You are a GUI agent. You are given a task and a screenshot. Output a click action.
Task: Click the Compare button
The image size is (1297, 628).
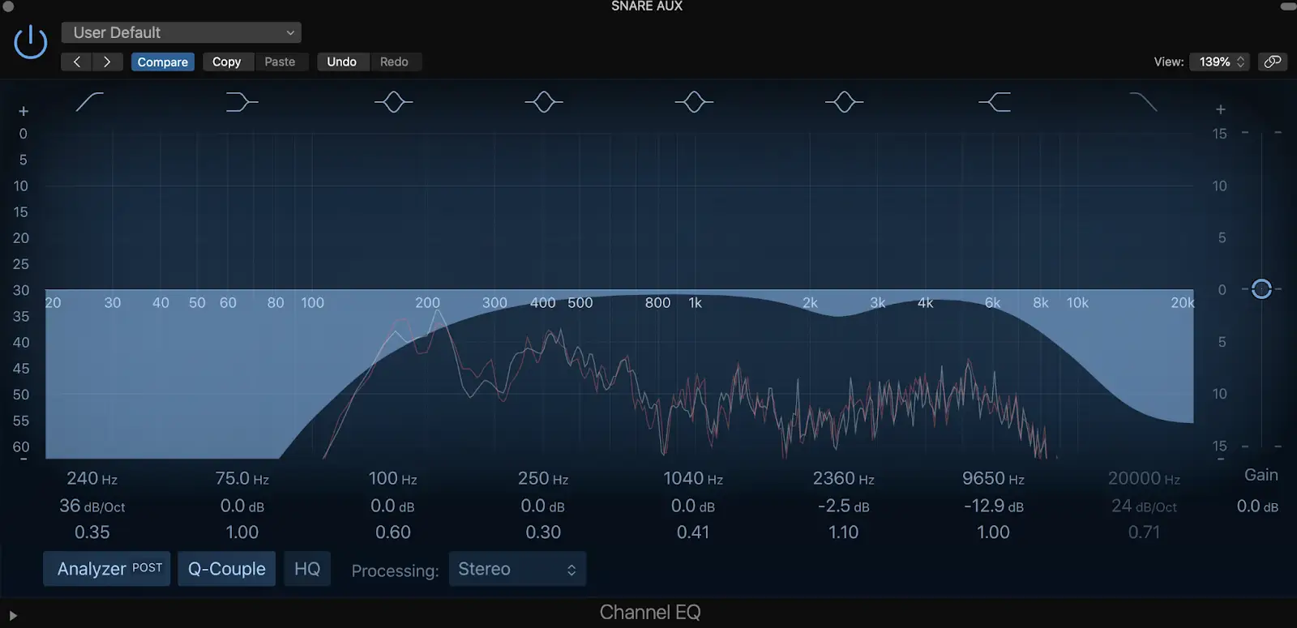(162, 62)
